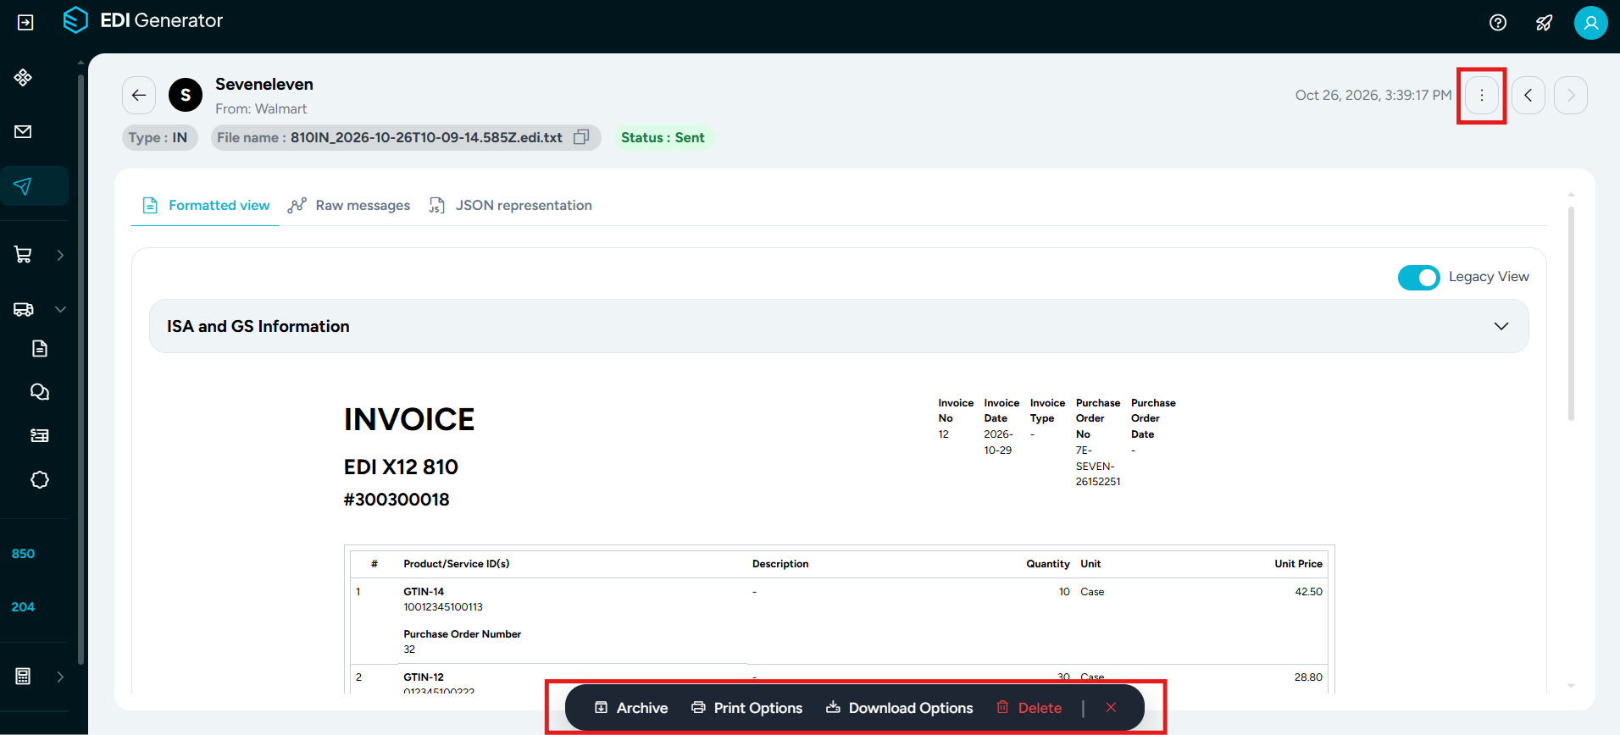This screenshot has width=1620, height=735.
Task: Open the document icon in sidebar
Action: click(x=40, y=348)
